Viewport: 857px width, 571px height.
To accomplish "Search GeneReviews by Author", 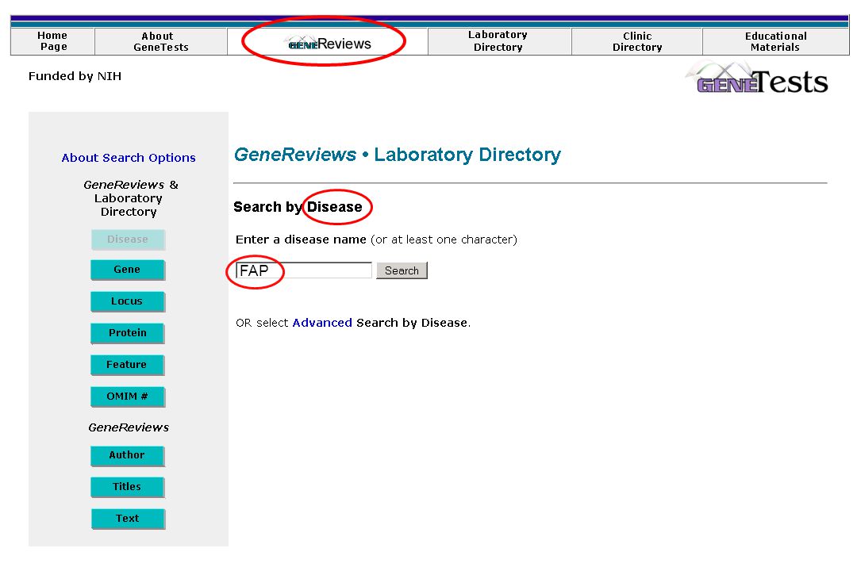I will [127, 455].
